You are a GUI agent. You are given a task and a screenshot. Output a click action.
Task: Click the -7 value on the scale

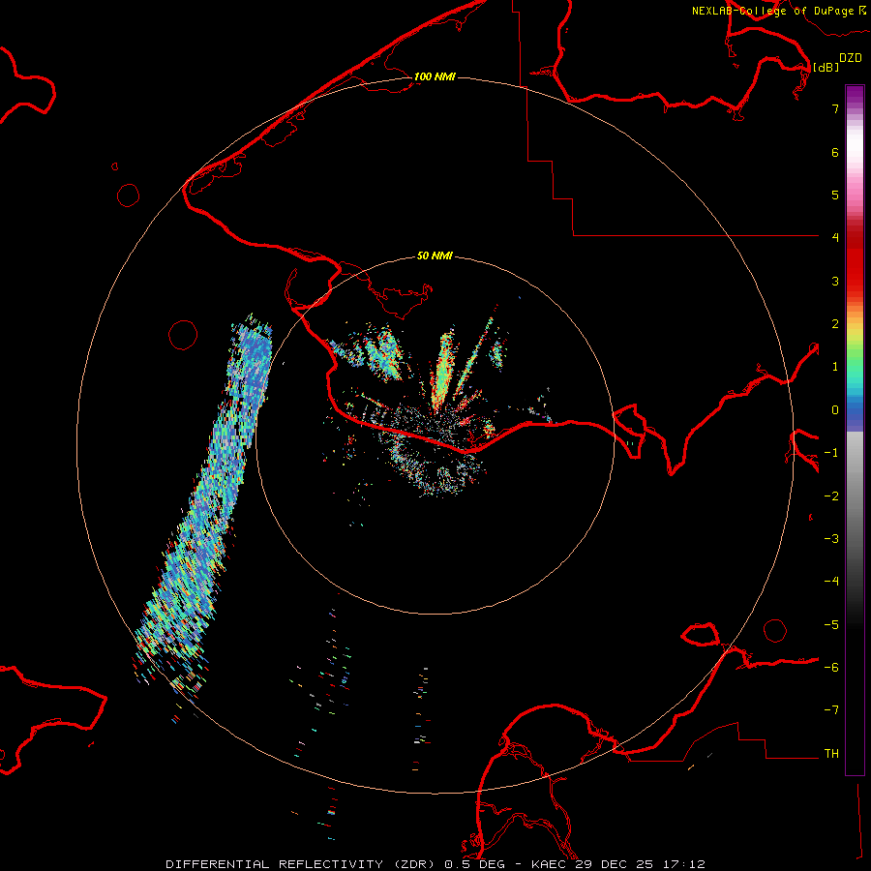coord(831,710)
